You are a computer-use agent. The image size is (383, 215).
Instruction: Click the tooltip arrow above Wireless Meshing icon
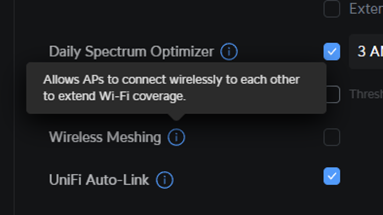click(176, 117)
